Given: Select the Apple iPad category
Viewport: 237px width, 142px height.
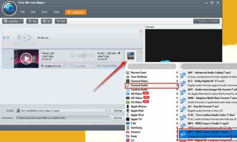Looking at the screenshot, I should [152, 111].
